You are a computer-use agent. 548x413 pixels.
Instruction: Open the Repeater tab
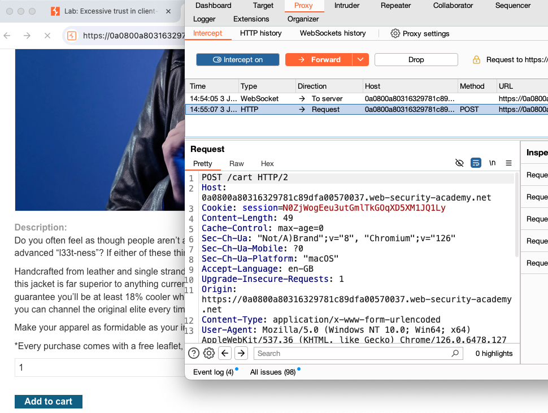[395, 6]
